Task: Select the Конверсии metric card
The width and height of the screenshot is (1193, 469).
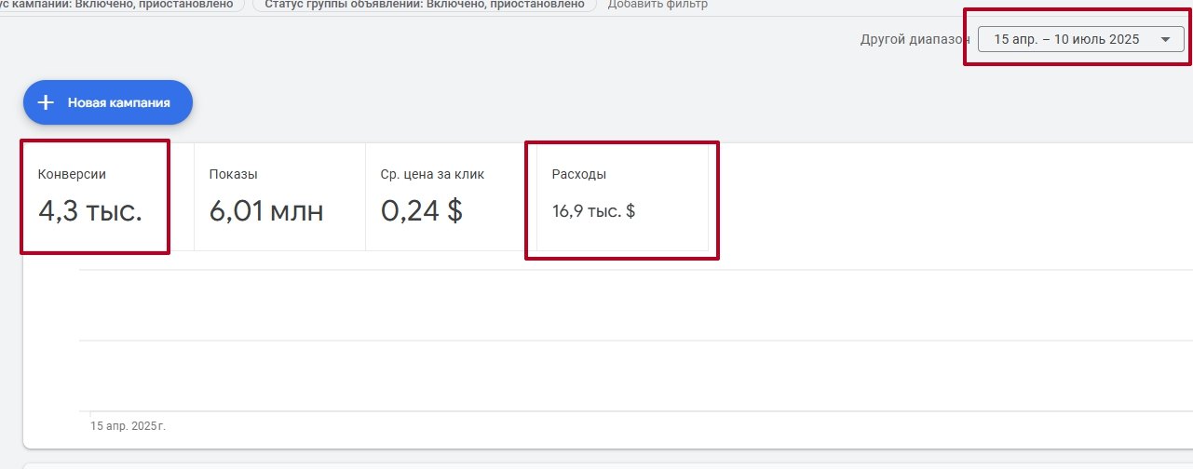Action: click(108, 196)
